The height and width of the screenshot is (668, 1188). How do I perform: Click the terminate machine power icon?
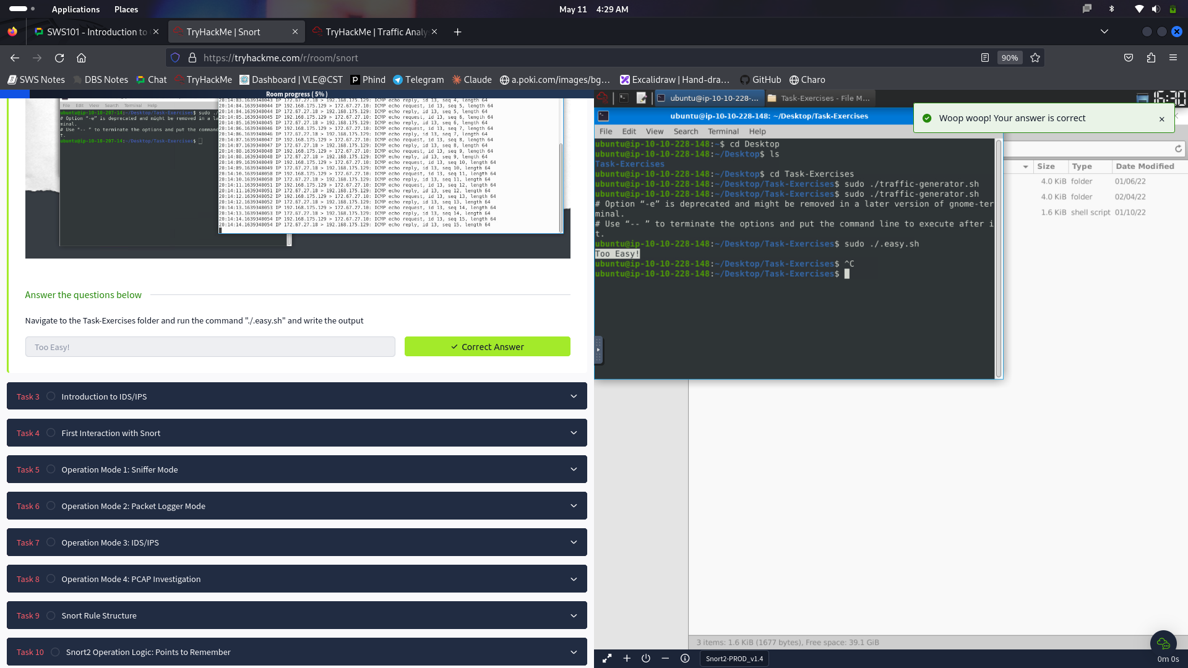[646, 659]
